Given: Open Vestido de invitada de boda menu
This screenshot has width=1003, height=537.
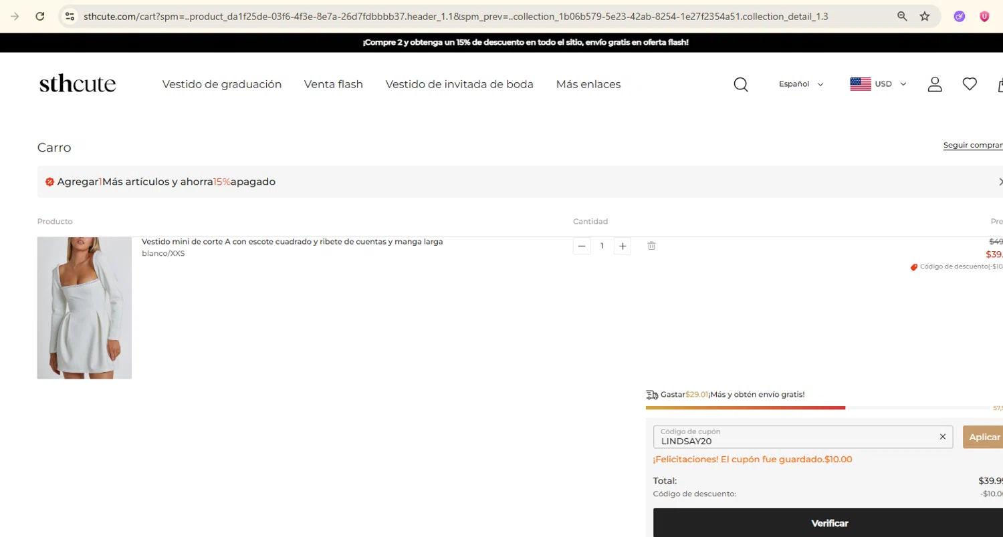Looking at the screenshot, I should 459,84.
